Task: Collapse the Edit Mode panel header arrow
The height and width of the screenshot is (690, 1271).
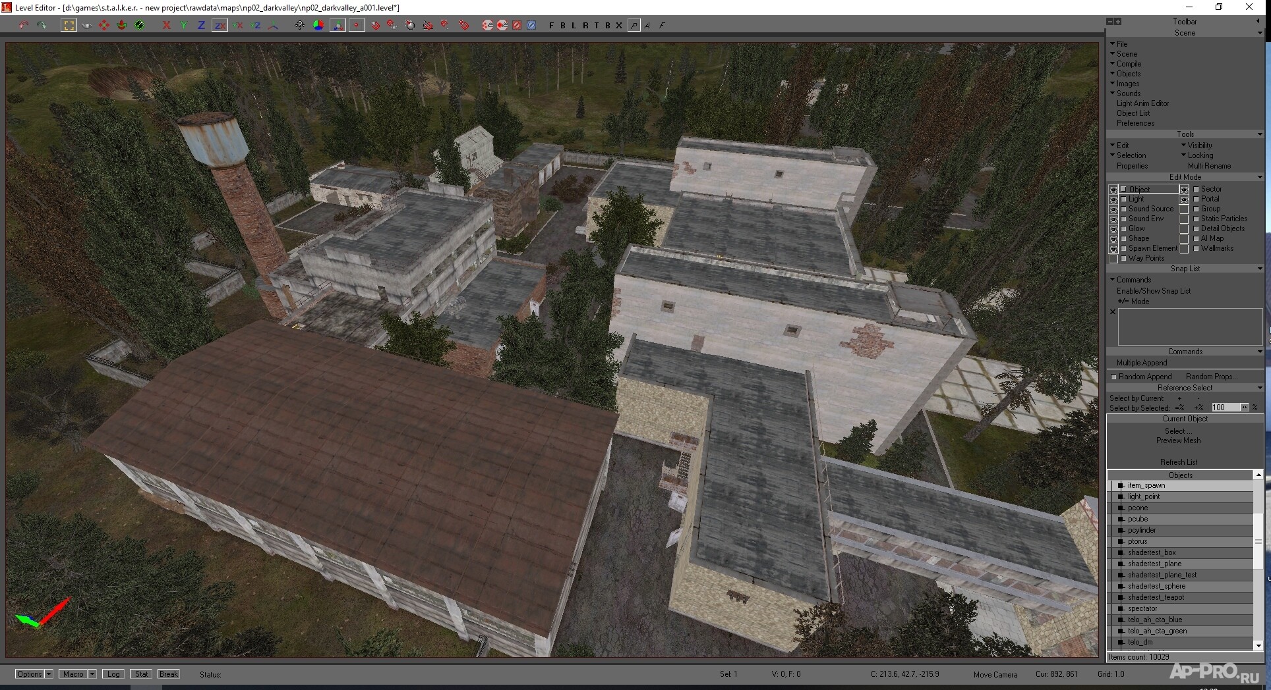Action: 1260,177
